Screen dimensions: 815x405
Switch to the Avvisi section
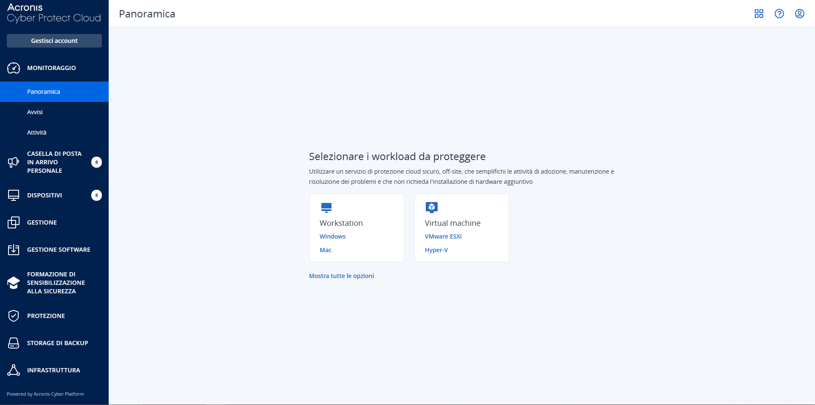(x=35, y=112)
